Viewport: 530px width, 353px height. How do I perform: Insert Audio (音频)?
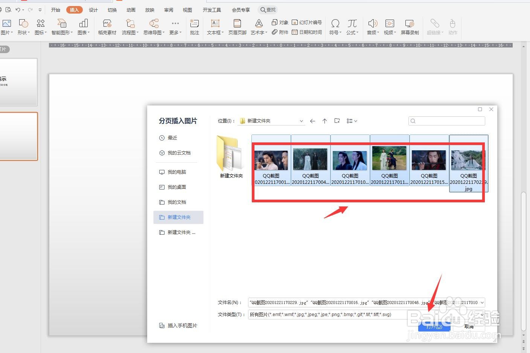[373, 27]
